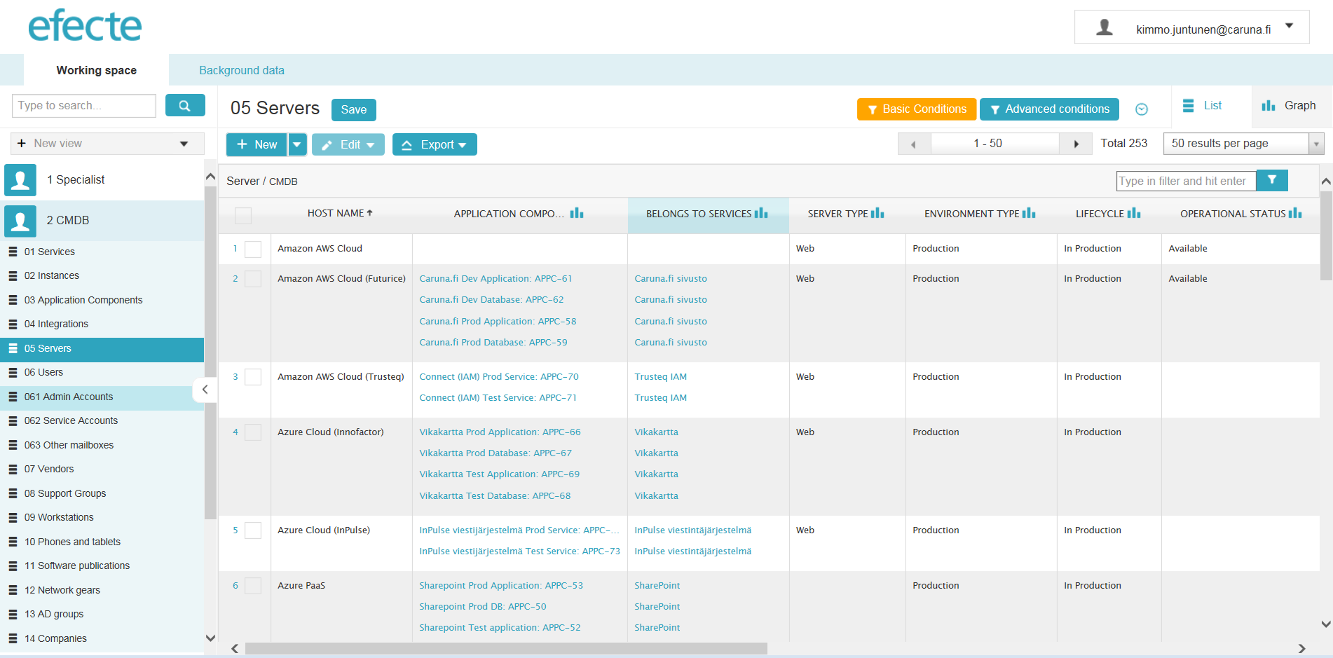This screenshot has width=1333, height=658.
Task: Switch to the Working space tab
Action: pos(96,70)
